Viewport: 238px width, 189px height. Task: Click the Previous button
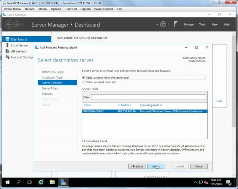pyautogui.click(x=137, y=166)
